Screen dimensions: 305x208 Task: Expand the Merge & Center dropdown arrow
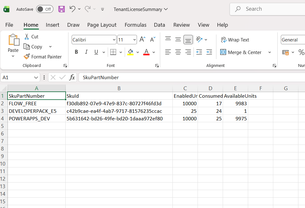point(270,52)
